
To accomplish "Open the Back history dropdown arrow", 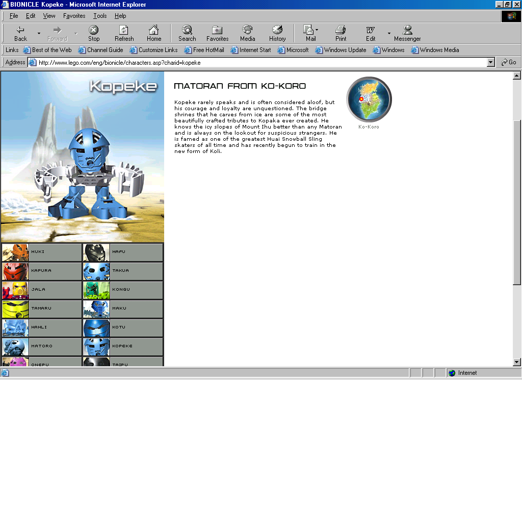I will 39,34.
